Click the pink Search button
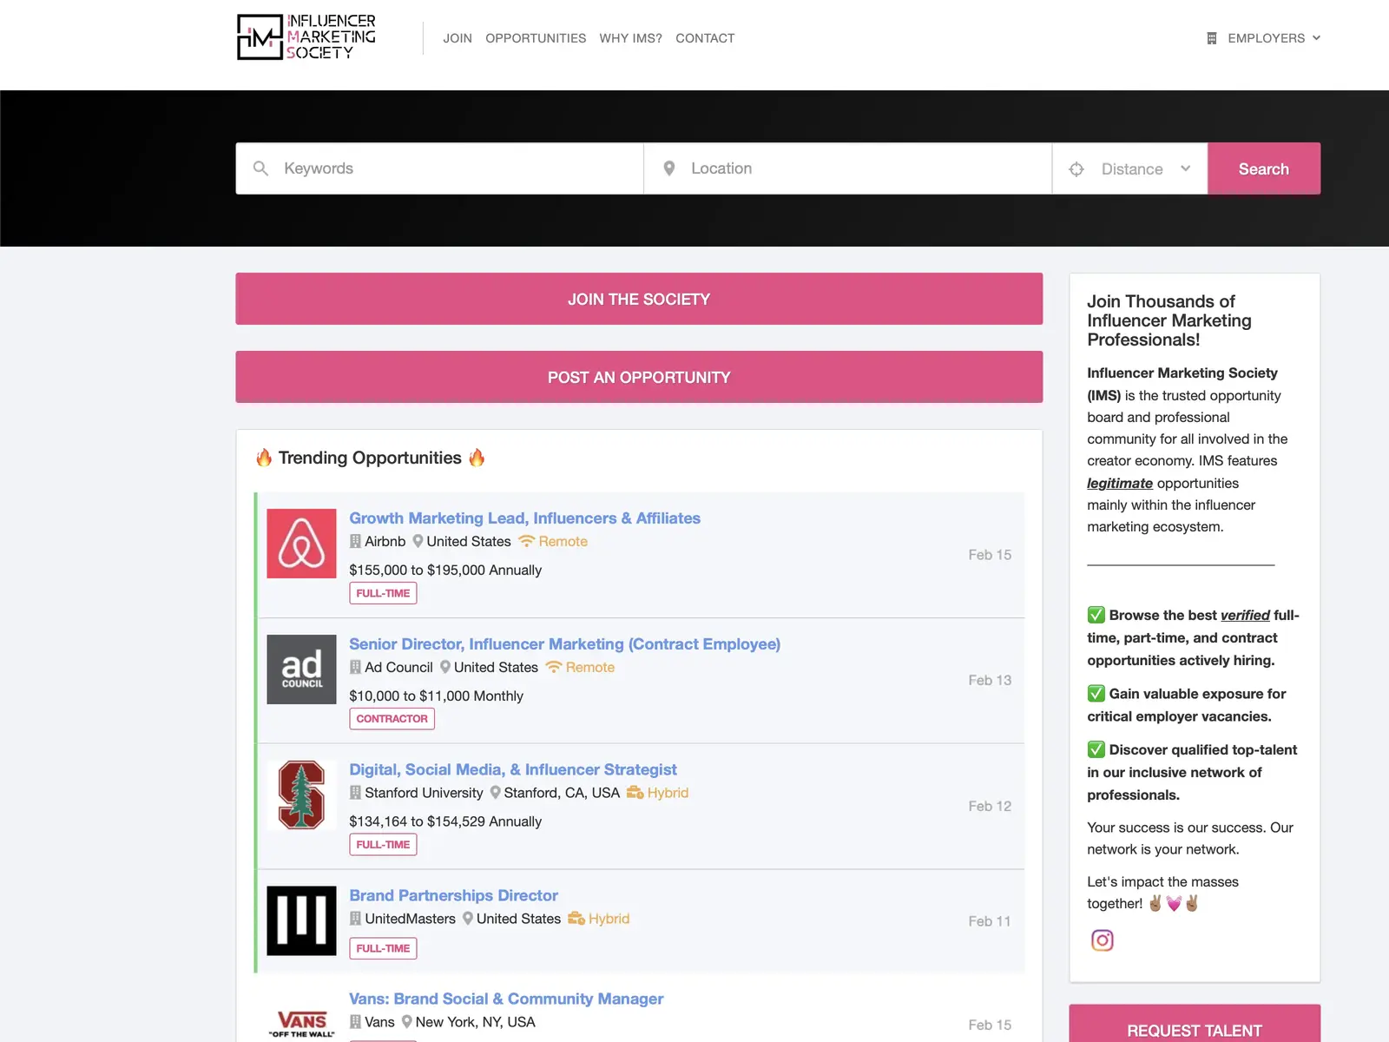Image resolution: width=1389 pixels, height=1042 pixels. (x=1264, y=168)
